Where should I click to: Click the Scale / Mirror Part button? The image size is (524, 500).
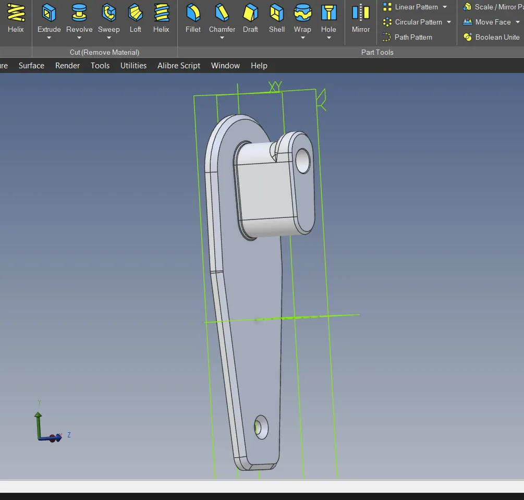493,7
